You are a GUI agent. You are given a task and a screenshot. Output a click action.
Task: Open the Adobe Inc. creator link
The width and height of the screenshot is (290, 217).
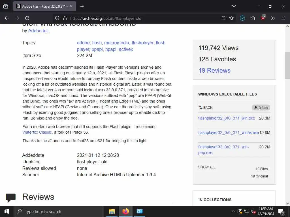point(39,31)
